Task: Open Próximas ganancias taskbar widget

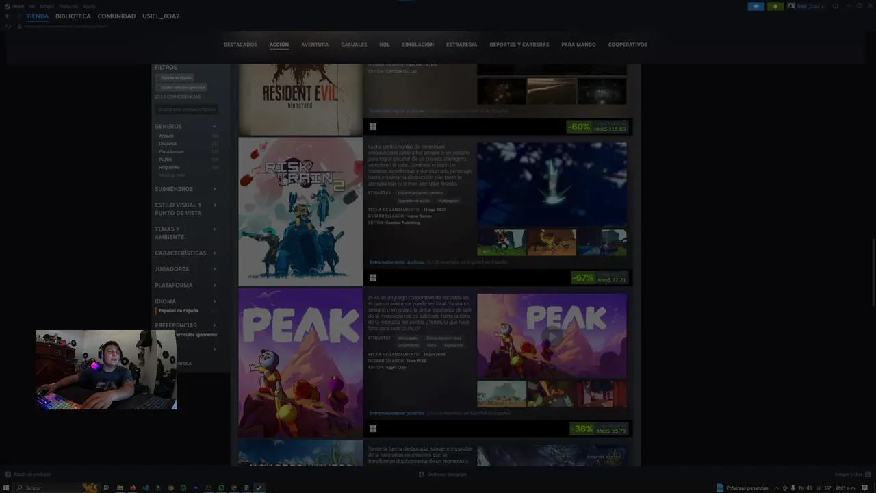Action: point(743,488)
